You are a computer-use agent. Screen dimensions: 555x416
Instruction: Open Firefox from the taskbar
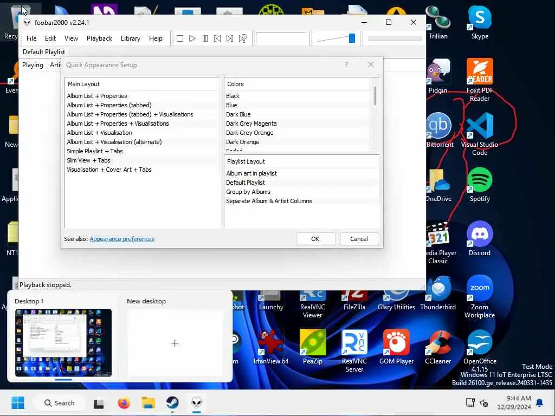(124, 403)
